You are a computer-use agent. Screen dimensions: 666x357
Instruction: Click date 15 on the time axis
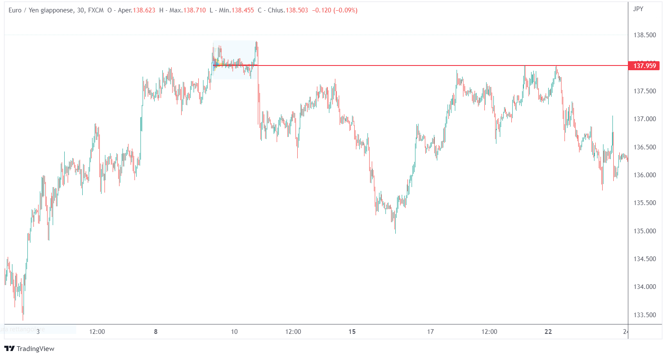352,332
